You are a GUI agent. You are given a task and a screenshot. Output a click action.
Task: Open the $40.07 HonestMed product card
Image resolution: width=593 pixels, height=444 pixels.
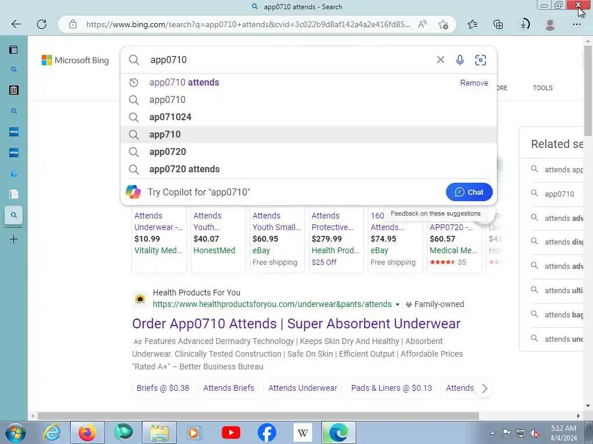[x=218, y=239]
